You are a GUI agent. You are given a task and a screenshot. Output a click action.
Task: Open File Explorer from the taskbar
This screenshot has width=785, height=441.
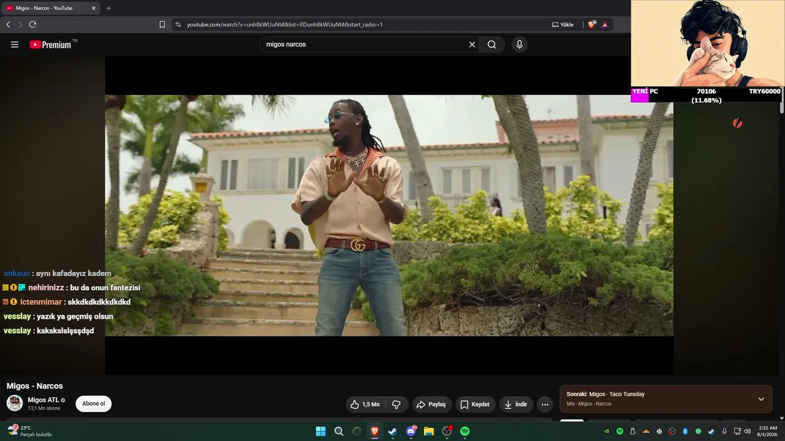click(x=429, y=431)
